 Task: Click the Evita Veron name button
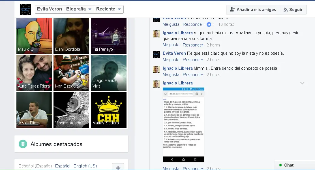coord(50,9)
